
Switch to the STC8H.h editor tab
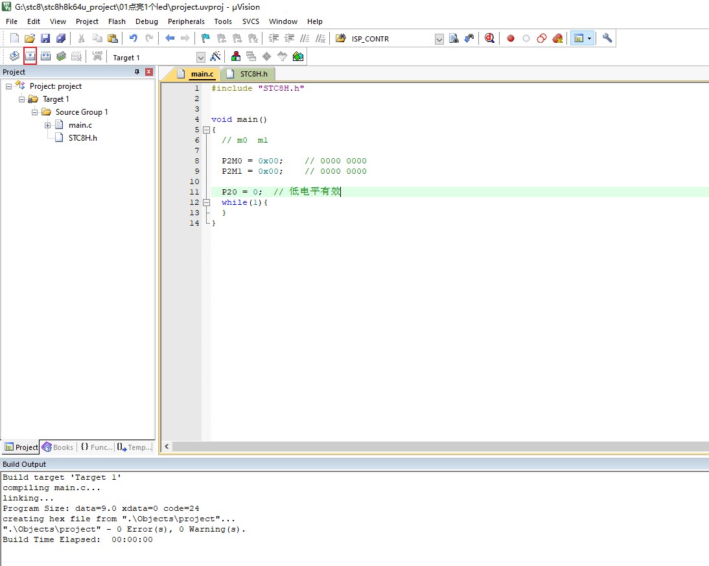[x=248, y=74]
